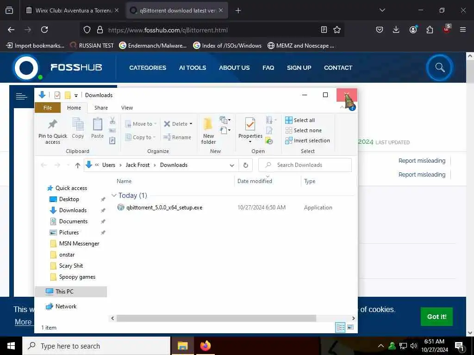
Task: Collapse the Today (1) group
Action: click(x=114, y=196)
